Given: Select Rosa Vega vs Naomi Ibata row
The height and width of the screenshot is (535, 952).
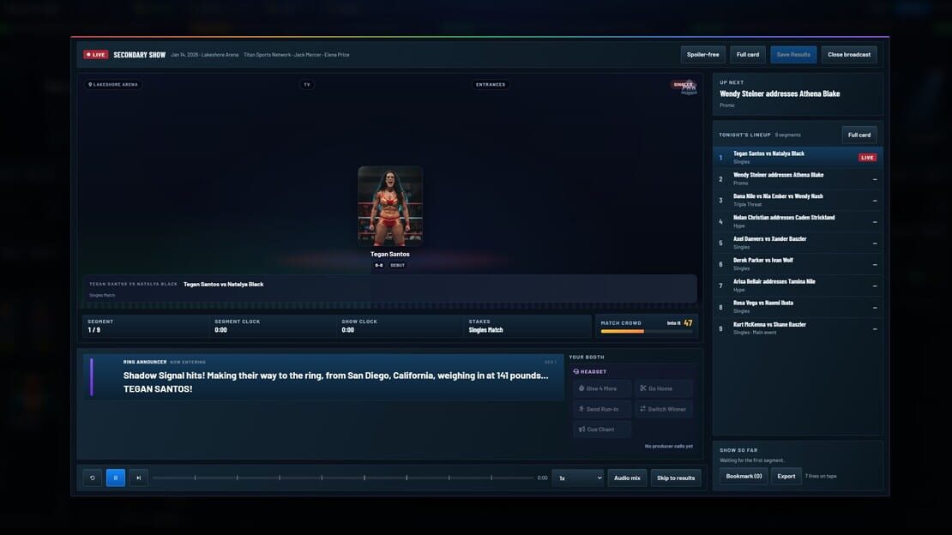Looking at the screenshot, I should click(798, 307).
